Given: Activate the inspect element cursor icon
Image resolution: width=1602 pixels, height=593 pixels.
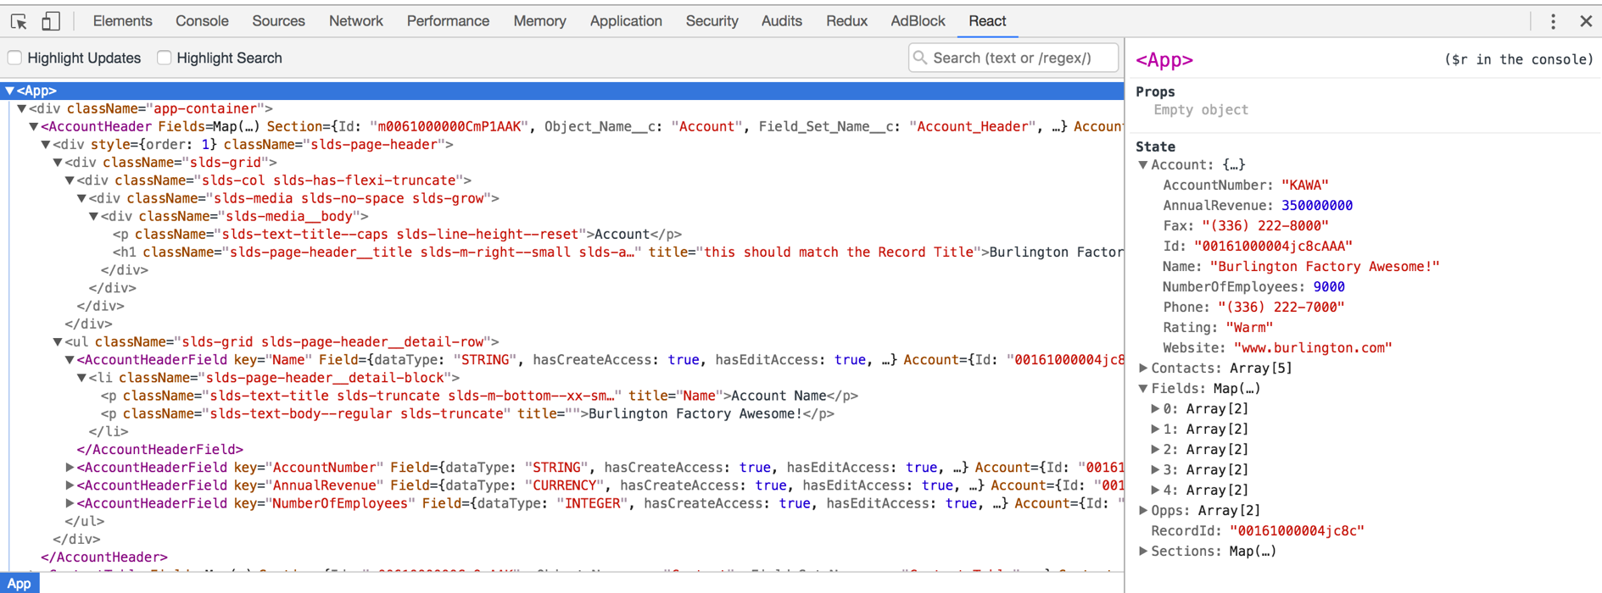Looking at the screenshot, I should point(19,21).
